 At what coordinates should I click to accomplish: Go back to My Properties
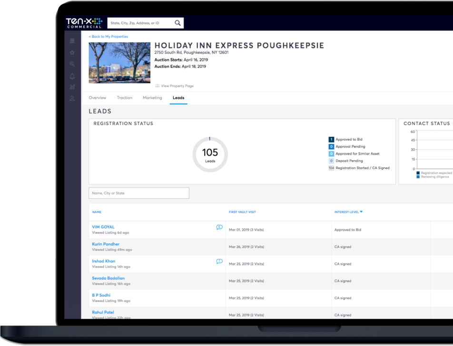click(x=108, y=37)
